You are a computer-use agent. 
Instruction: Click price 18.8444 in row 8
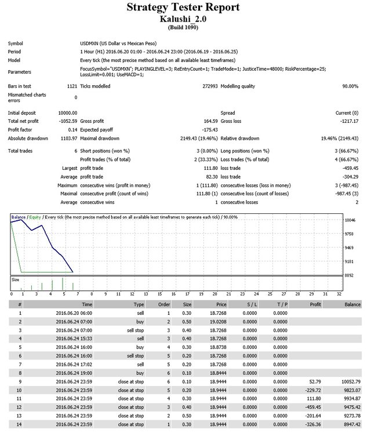(218, 373)
